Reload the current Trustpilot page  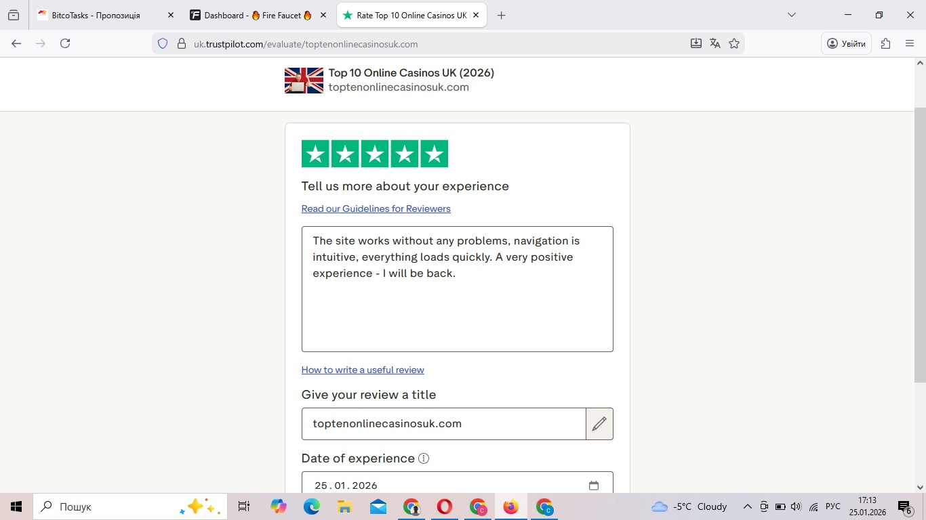[65, 43]
